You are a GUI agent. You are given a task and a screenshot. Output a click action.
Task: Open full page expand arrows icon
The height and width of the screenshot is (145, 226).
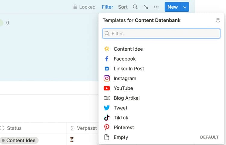tap(146, 7)
